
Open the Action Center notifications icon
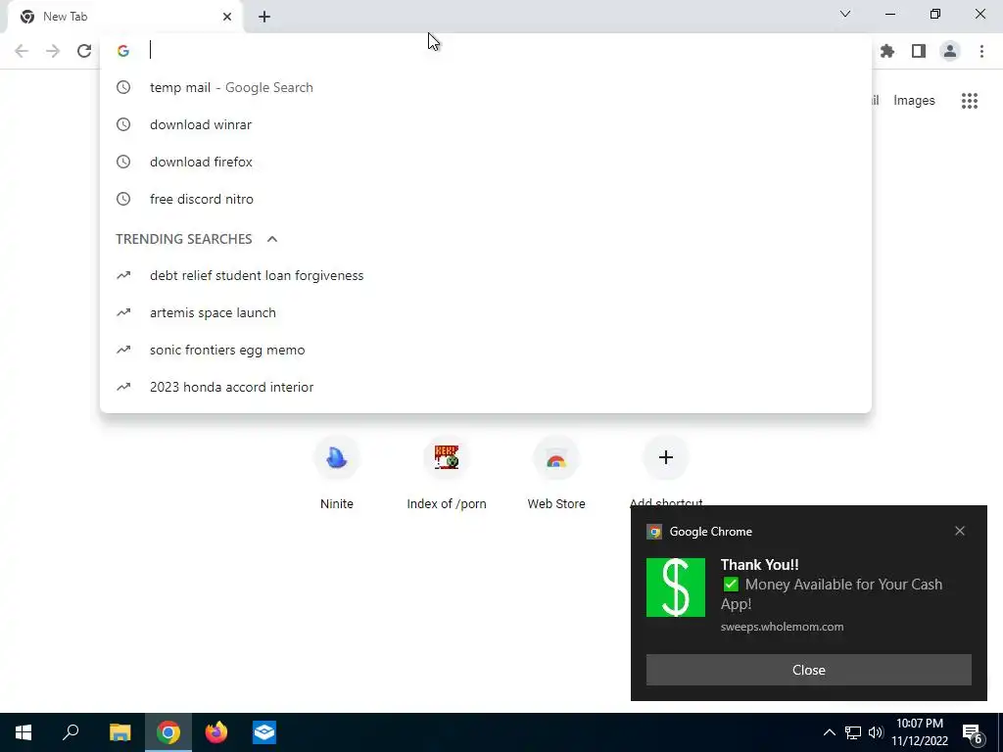(x=973, y=733)
